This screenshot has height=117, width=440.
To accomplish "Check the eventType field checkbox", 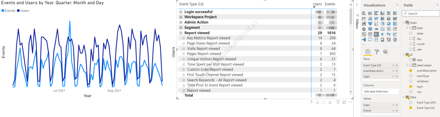I will pos(411,76).
